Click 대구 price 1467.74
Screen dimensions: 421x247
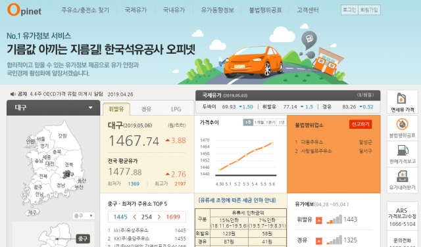click(134, 141)
